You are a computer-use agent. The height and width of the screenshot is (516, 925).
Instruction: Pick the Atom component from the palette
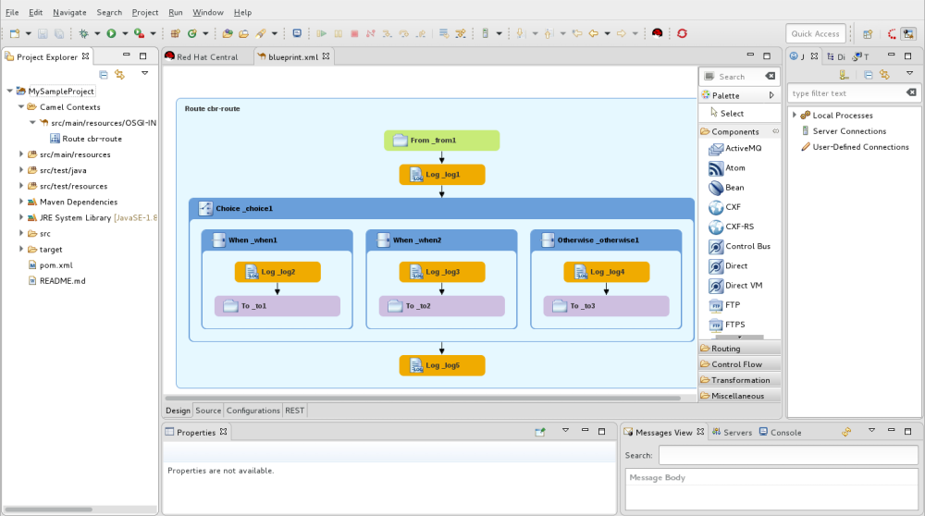(x=734, y=168)
